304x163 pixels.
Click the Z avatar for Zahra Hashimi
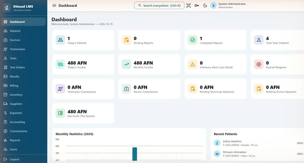click(x=217, y=143)
